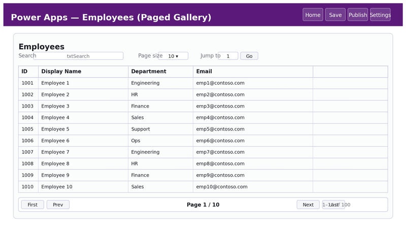Click emp9@contoso.com email cell
Image resolution: width=406 pixels, height=232 pixels.
(x=253, y=175)
